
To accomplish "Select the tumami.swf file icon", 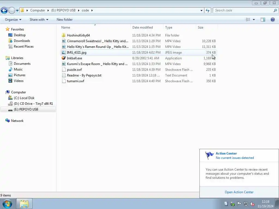I will pos(63,81).
